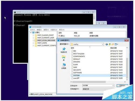Select the ELAM file icon
This screenshot has height=101, width=135.
72,64
